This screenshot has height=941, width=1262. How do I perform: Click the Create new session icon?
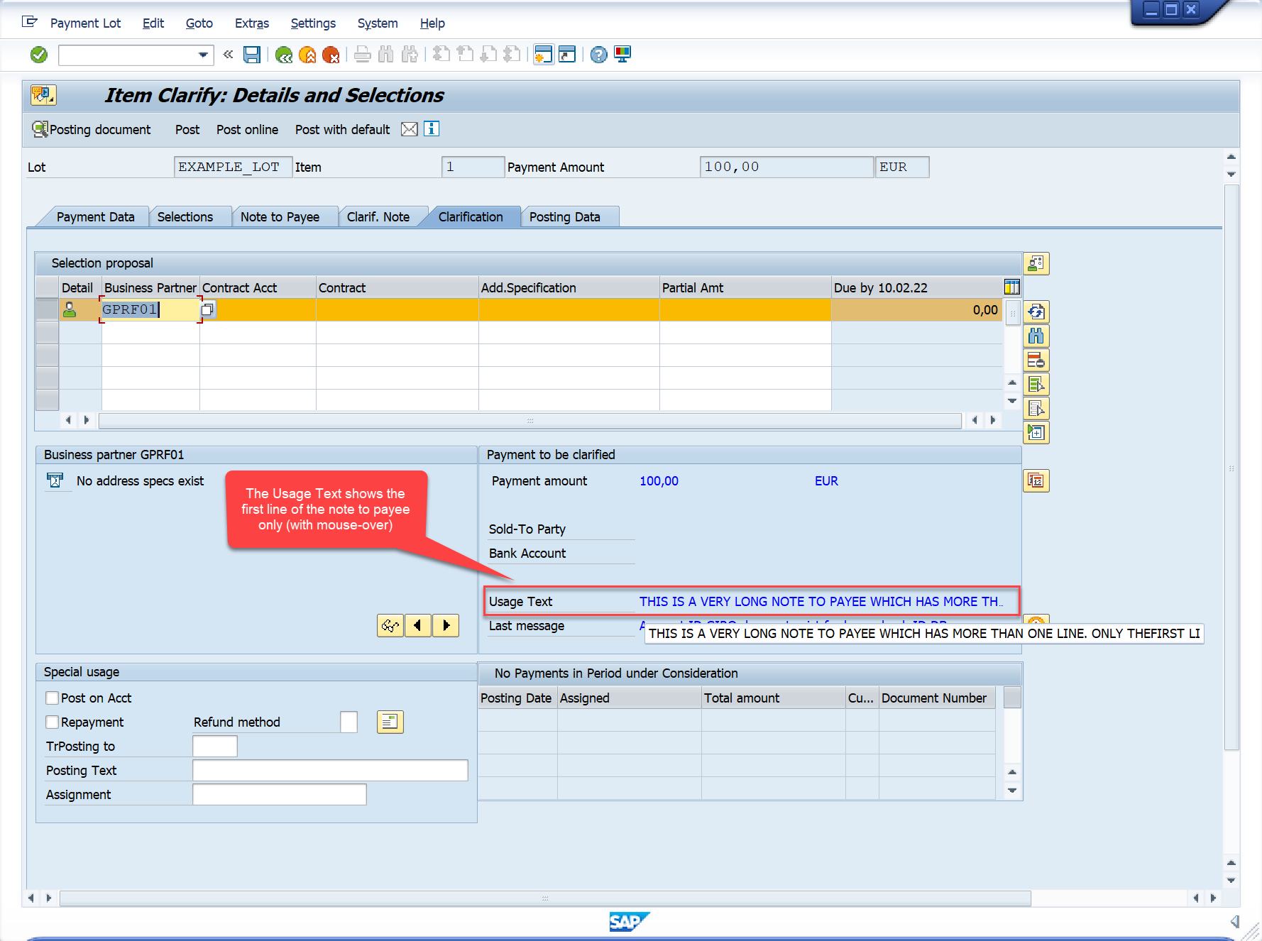click(544, 55)
